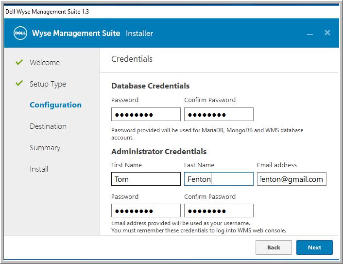The width and height of the screenshot is (343, 264).
Task: Close the Wyse Management Suite installer
Action: pos(327,33)
